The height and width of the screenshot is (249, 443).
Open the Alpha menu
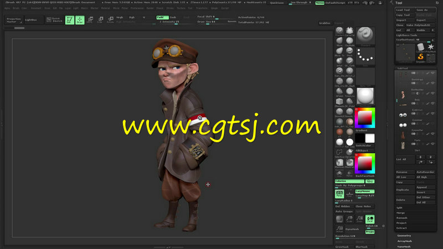tap(7, 8)
